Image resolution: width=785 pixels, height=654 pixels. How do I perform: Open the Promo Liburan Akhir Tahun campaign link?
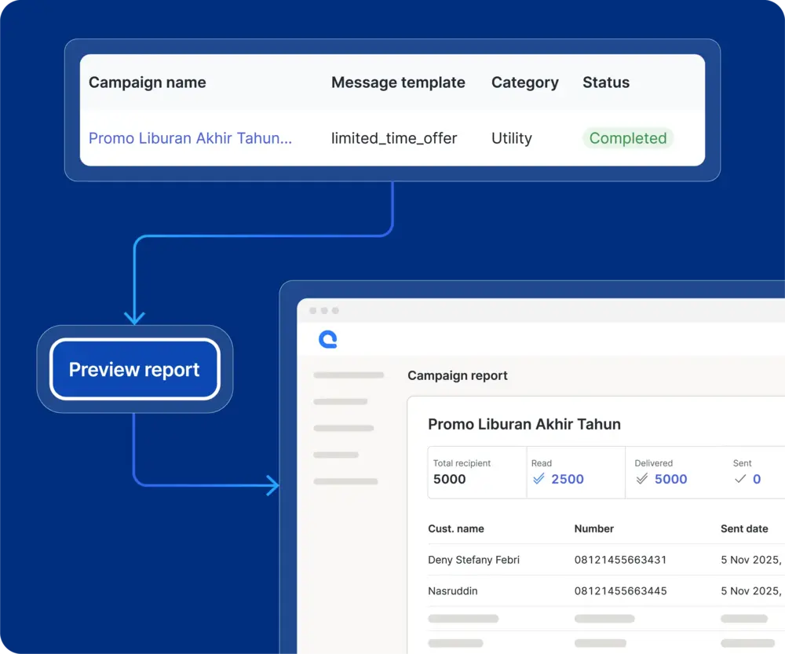[190, 138]
